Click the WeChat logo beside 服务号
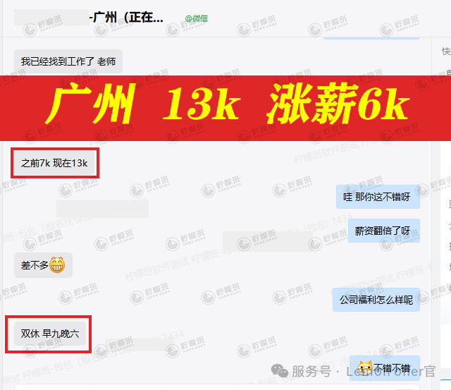Image resolution: width=451 pixels, height=390 pixels. click(279, 371)
